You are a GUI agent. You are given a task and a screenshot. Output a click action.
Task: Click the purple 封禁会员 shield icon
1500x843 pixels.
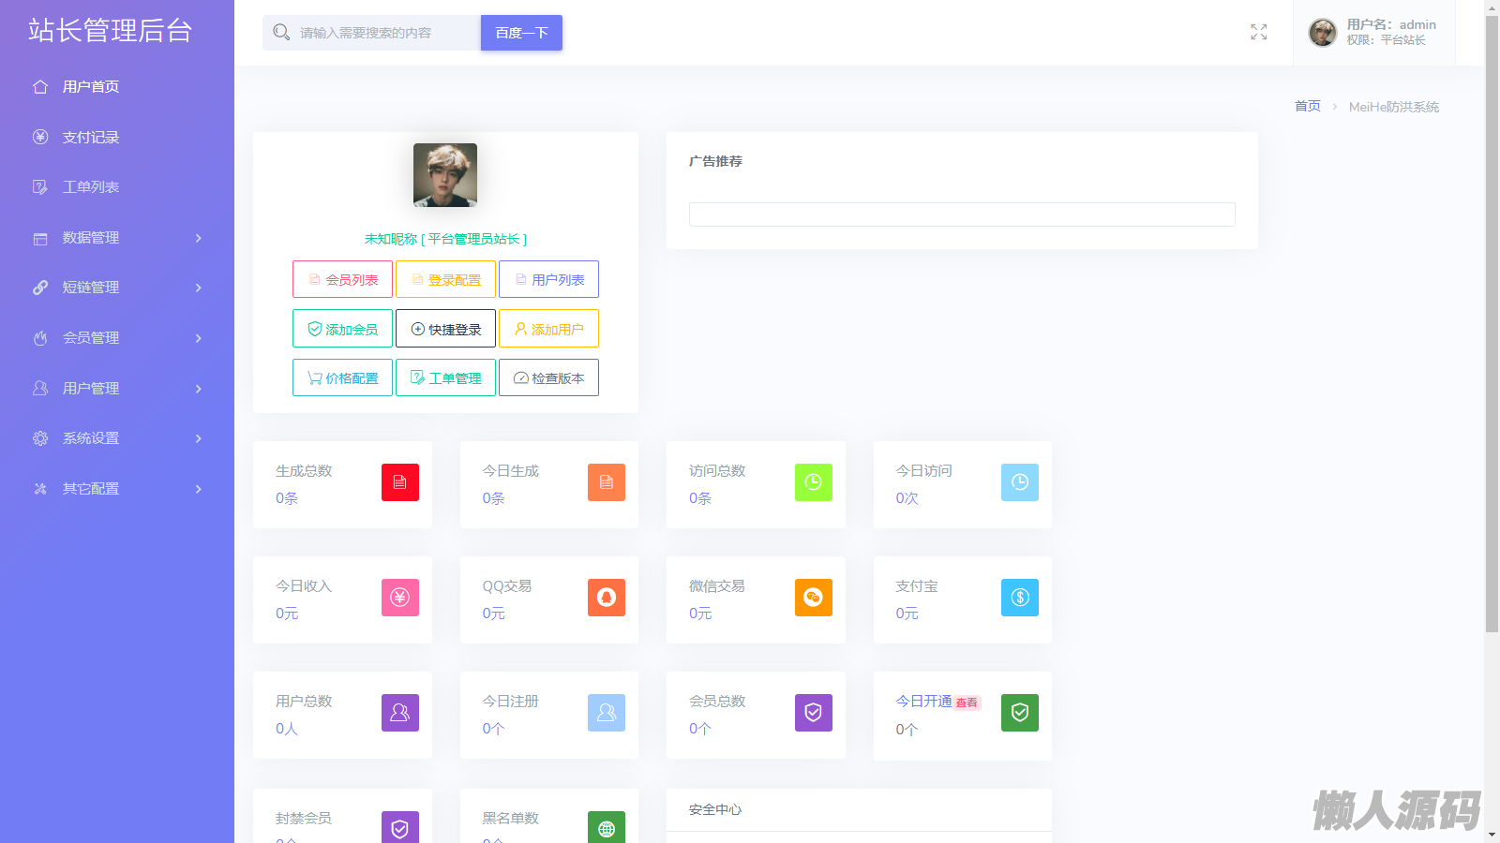pos(400,827)
